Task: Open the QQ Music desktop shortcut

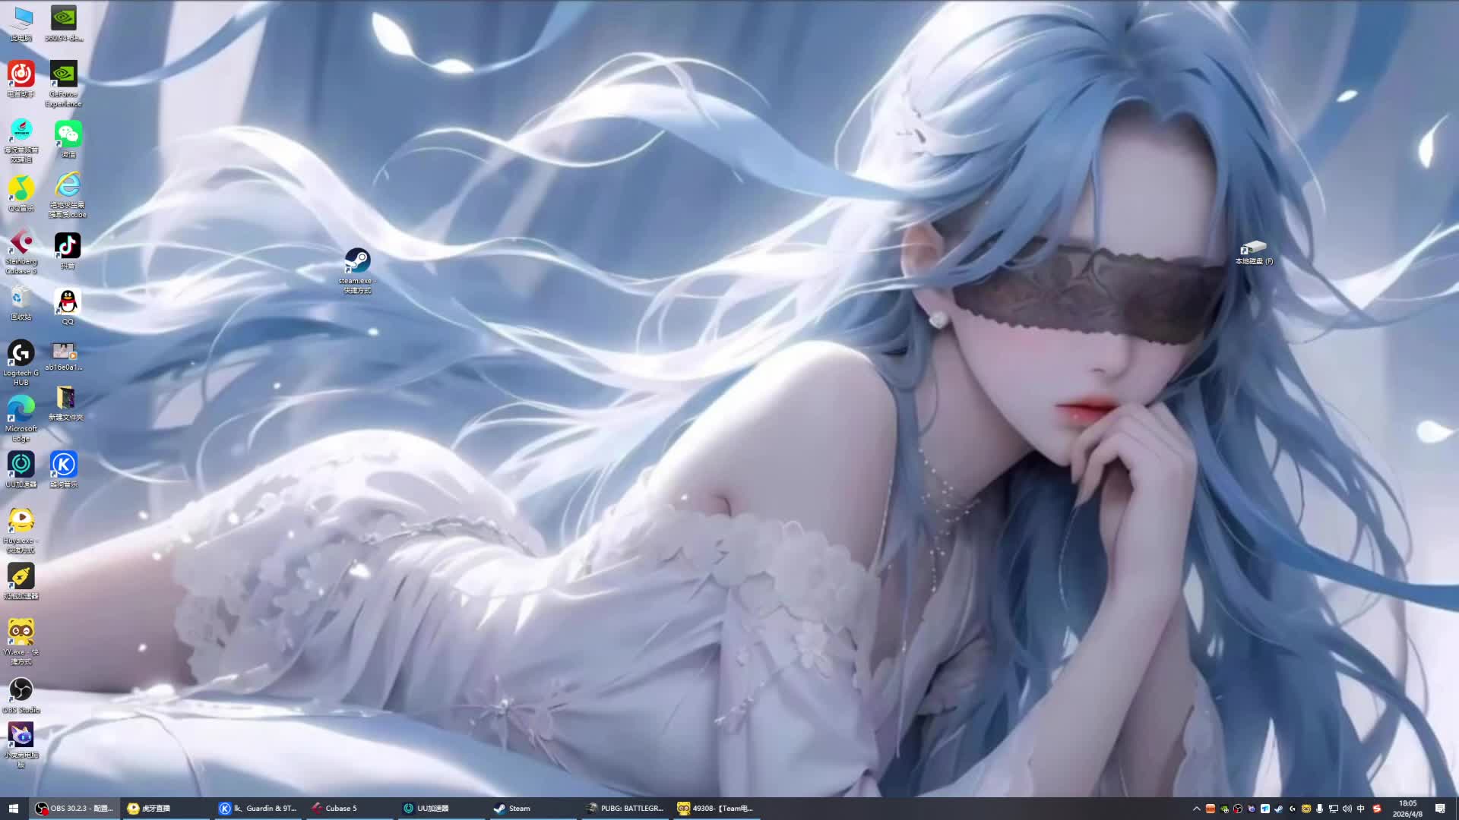Action: coord(21,188)
